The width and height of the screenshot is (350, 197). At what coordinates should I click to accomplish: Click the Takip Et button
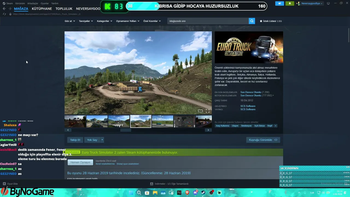click(x=75, y=140)
